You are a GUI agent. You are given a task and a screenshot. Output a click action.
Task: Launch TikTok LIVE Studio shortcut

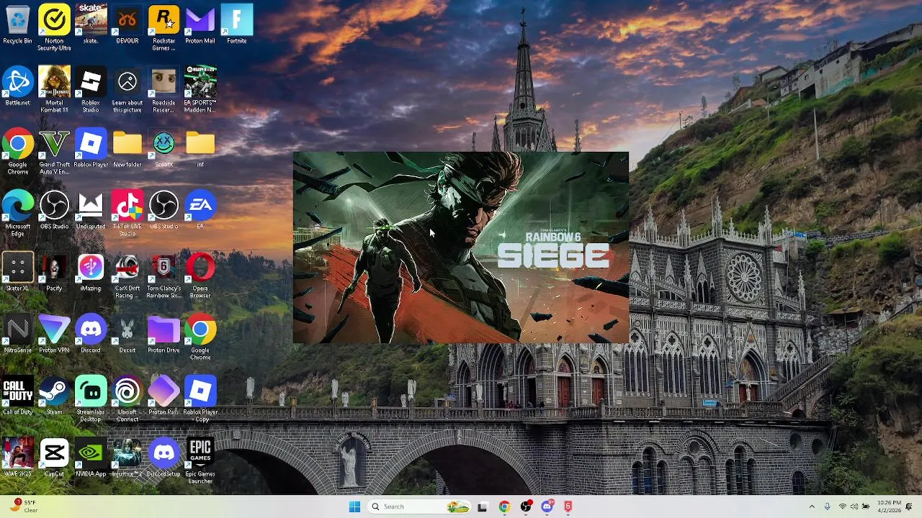point(127,214)
